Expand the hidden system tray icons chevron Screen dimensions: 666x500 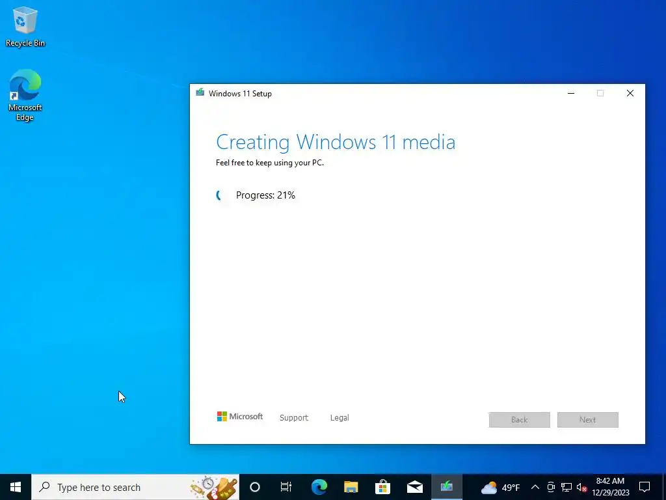[535, 487]
